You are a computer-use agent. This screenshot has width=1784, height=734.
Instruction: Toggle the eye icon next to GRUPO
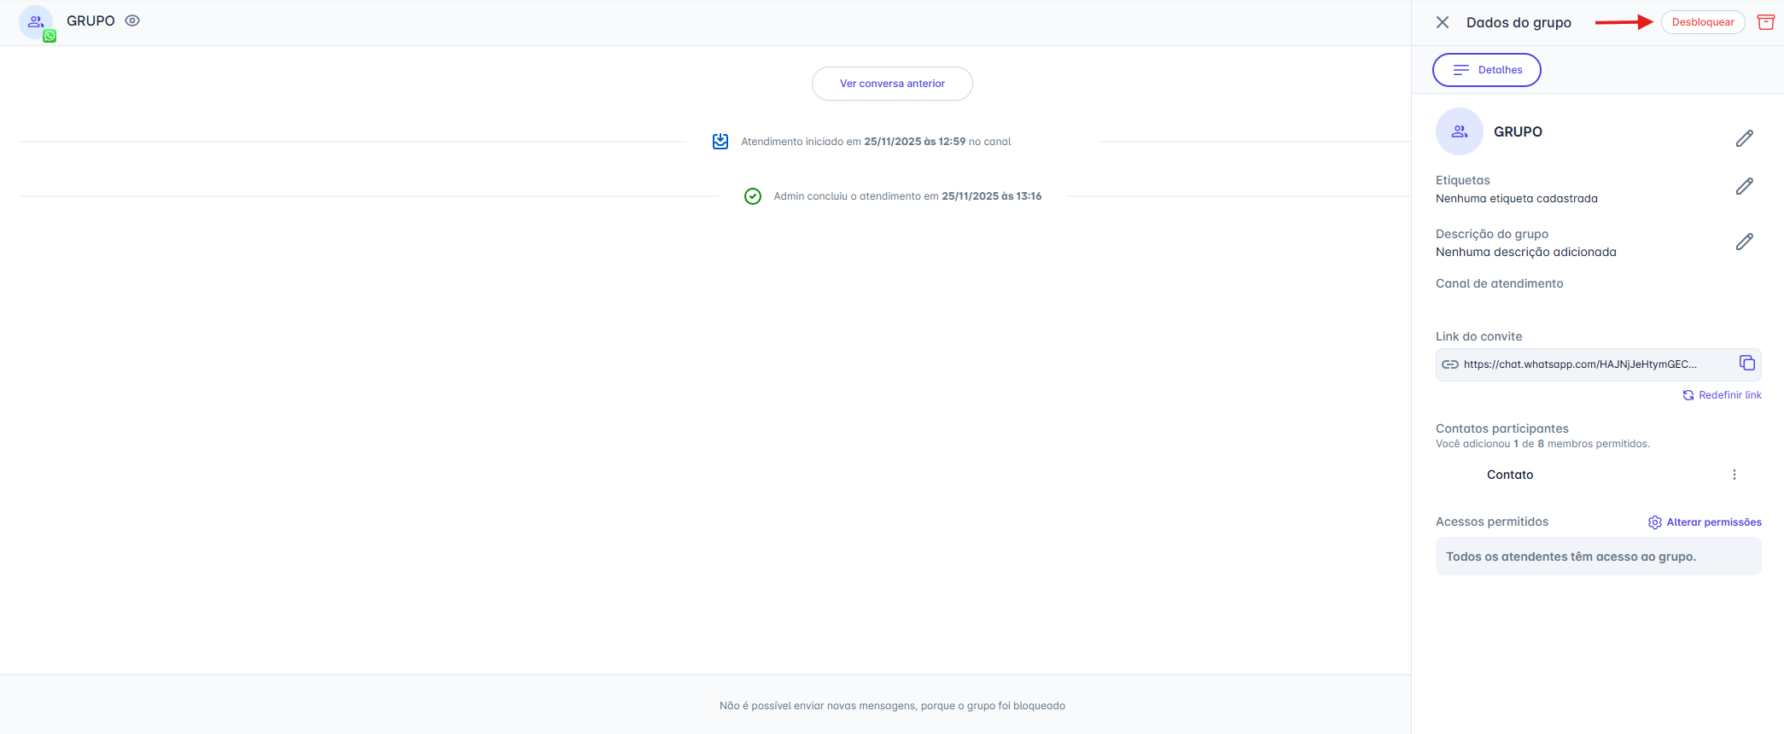tap(132, 20)
